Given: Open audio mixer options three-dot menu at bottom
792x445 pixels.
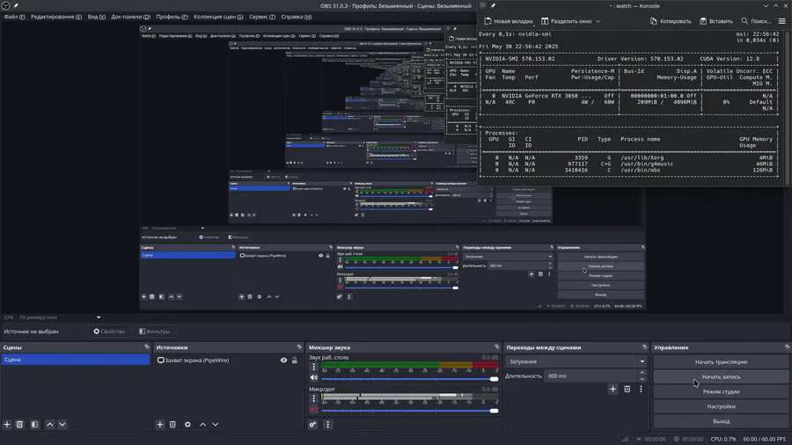Looking at the screenshot, I should click(x=327, y=424).
